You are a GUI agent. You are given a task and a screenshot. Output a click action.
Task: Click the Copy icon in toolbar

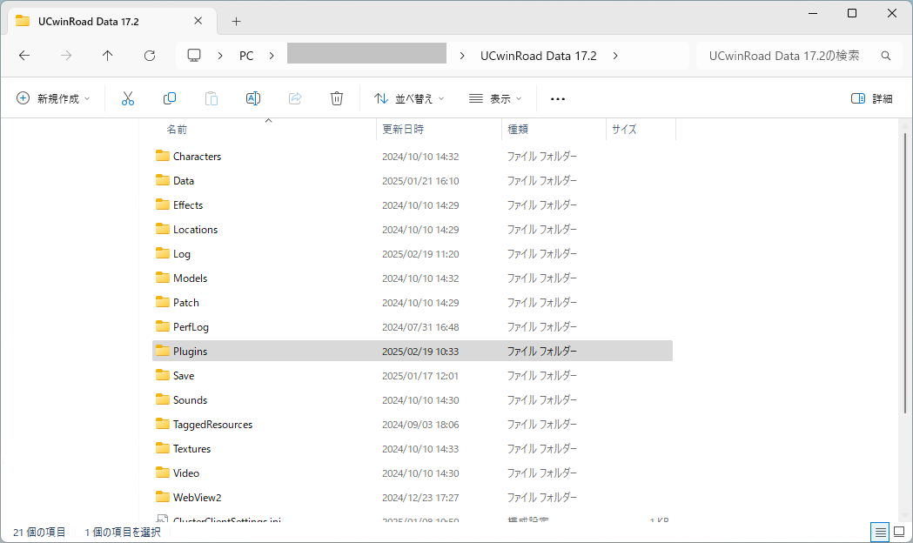point(170,98)
